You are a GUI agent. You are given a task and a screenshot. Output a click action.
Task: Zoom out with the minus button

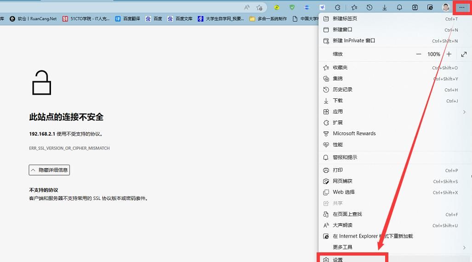click(x=419, y=54)
